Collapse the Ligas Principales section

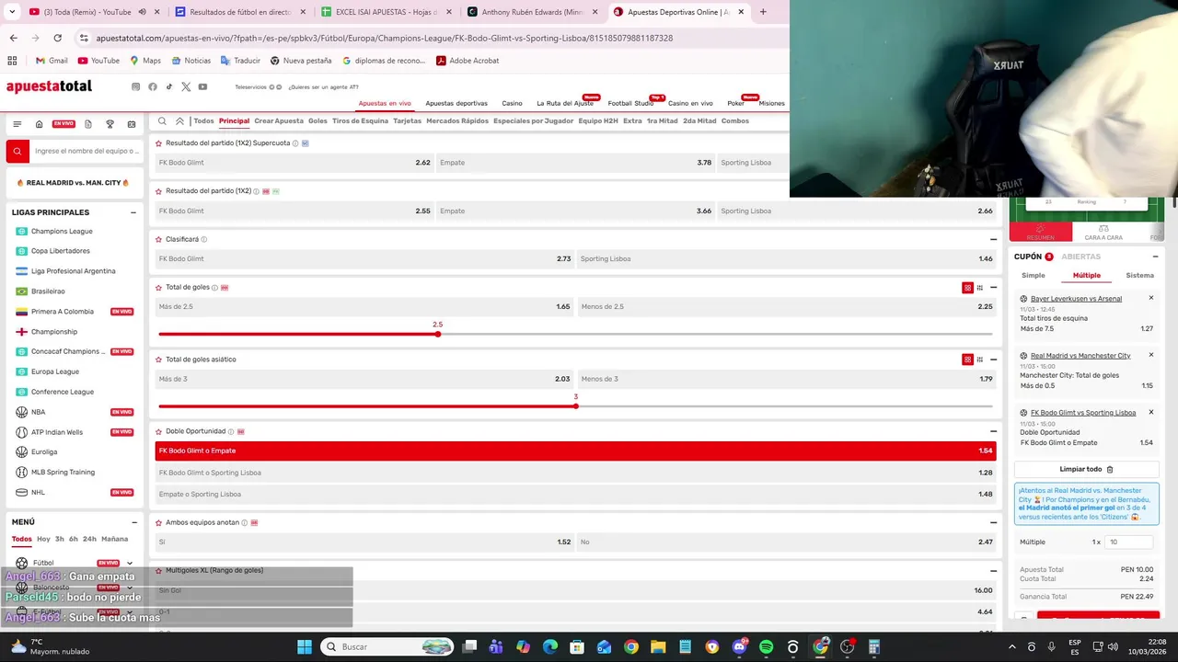coord(133,212)
